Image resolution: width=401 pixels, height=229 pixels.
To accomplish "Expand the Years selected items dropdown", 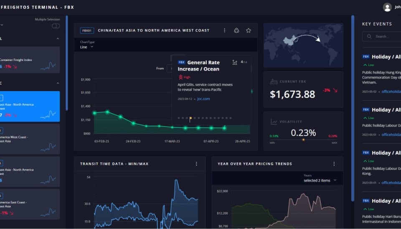I will tap(320, 181).
